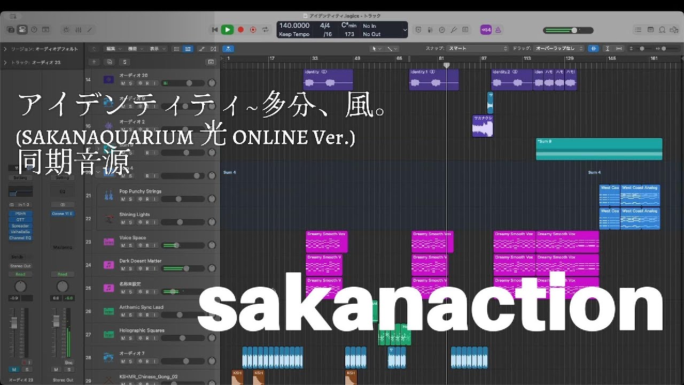Image resolution: width=684 pixels, height=385 pixels.
Task: Open the Library panel icon
Action: pyautogui.click(x=11, y=30)
